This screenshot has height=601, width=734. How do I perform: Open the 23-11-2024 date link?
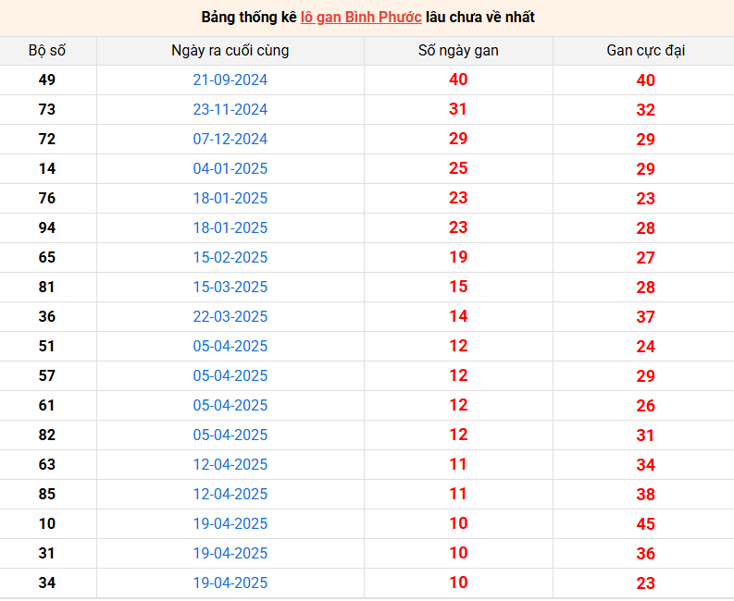pos(230,109)
